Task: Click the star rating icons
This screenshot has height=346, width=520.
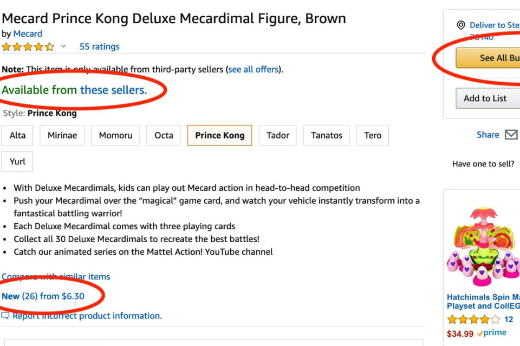Action: click(28, 46)
